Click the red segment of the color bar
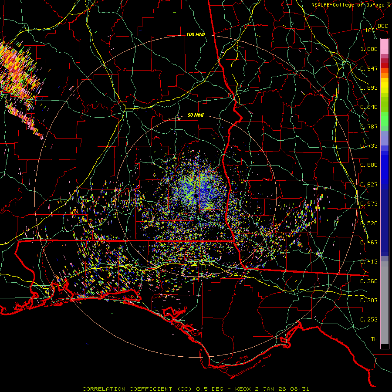Viewport: 392px width, 392px height. pyautogui.click(x=385, y=65)
